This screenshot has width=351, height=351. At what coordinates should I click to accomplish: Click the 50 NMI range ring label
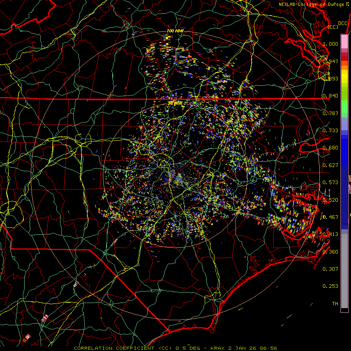point(175,103)
